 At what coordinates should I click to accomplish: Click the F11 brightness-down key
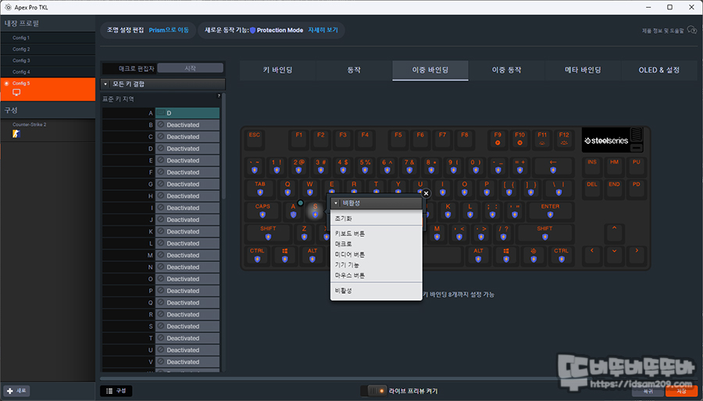coord(542,139)
